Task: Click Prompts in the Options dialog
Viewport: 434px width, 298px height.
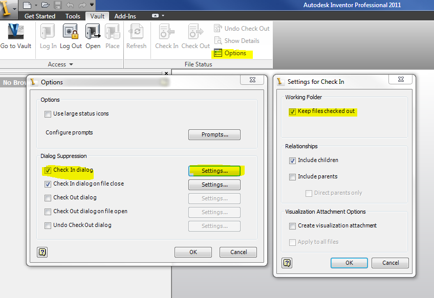Action: [214, 134]
